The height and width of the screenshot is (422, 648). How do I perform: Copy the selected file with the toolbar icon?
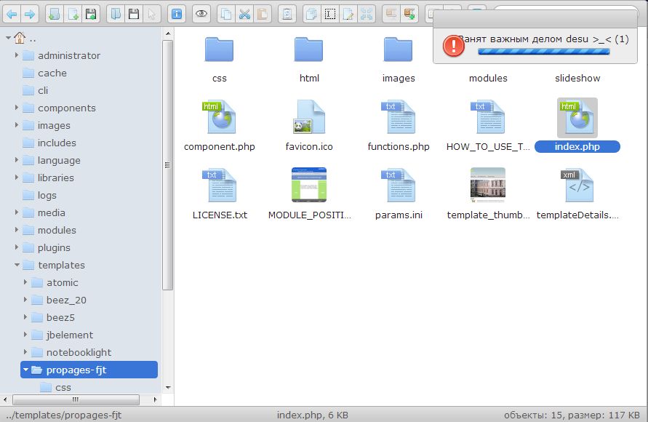[x=226, y=15]
